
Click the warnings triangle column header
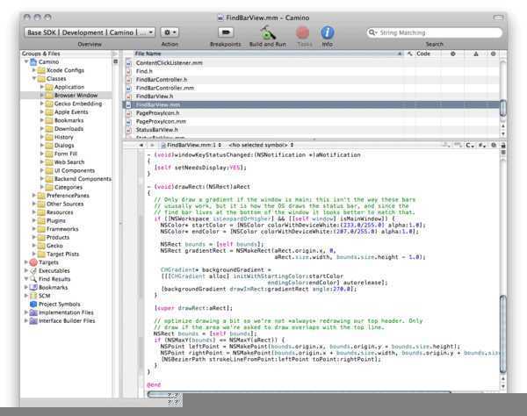click(475, 54)
